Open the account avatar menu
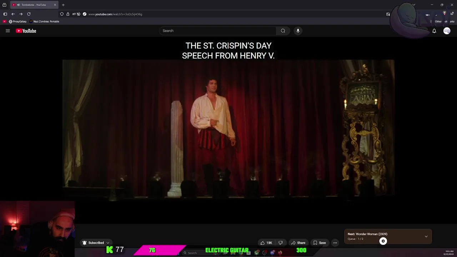457x257 pixels. click(x=447, y=31)
